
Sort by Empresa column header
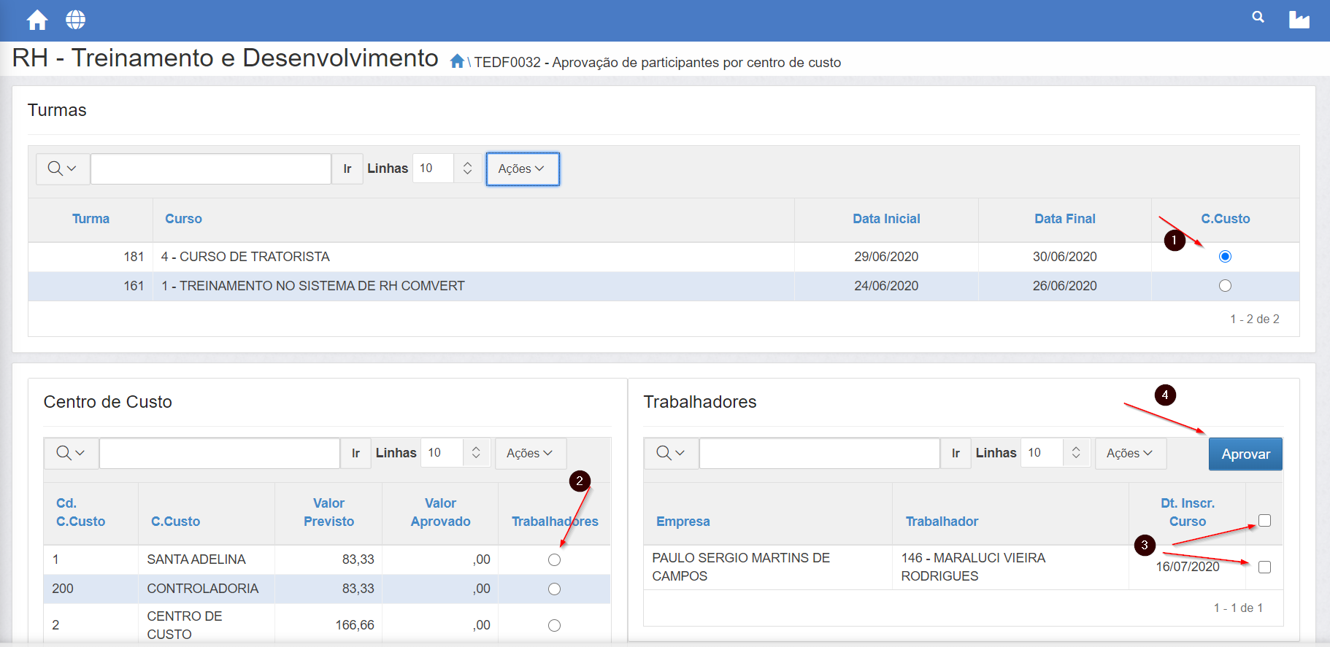pos(683,522)
